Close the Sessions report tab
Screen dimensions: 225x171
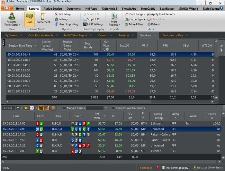point(156,35)
